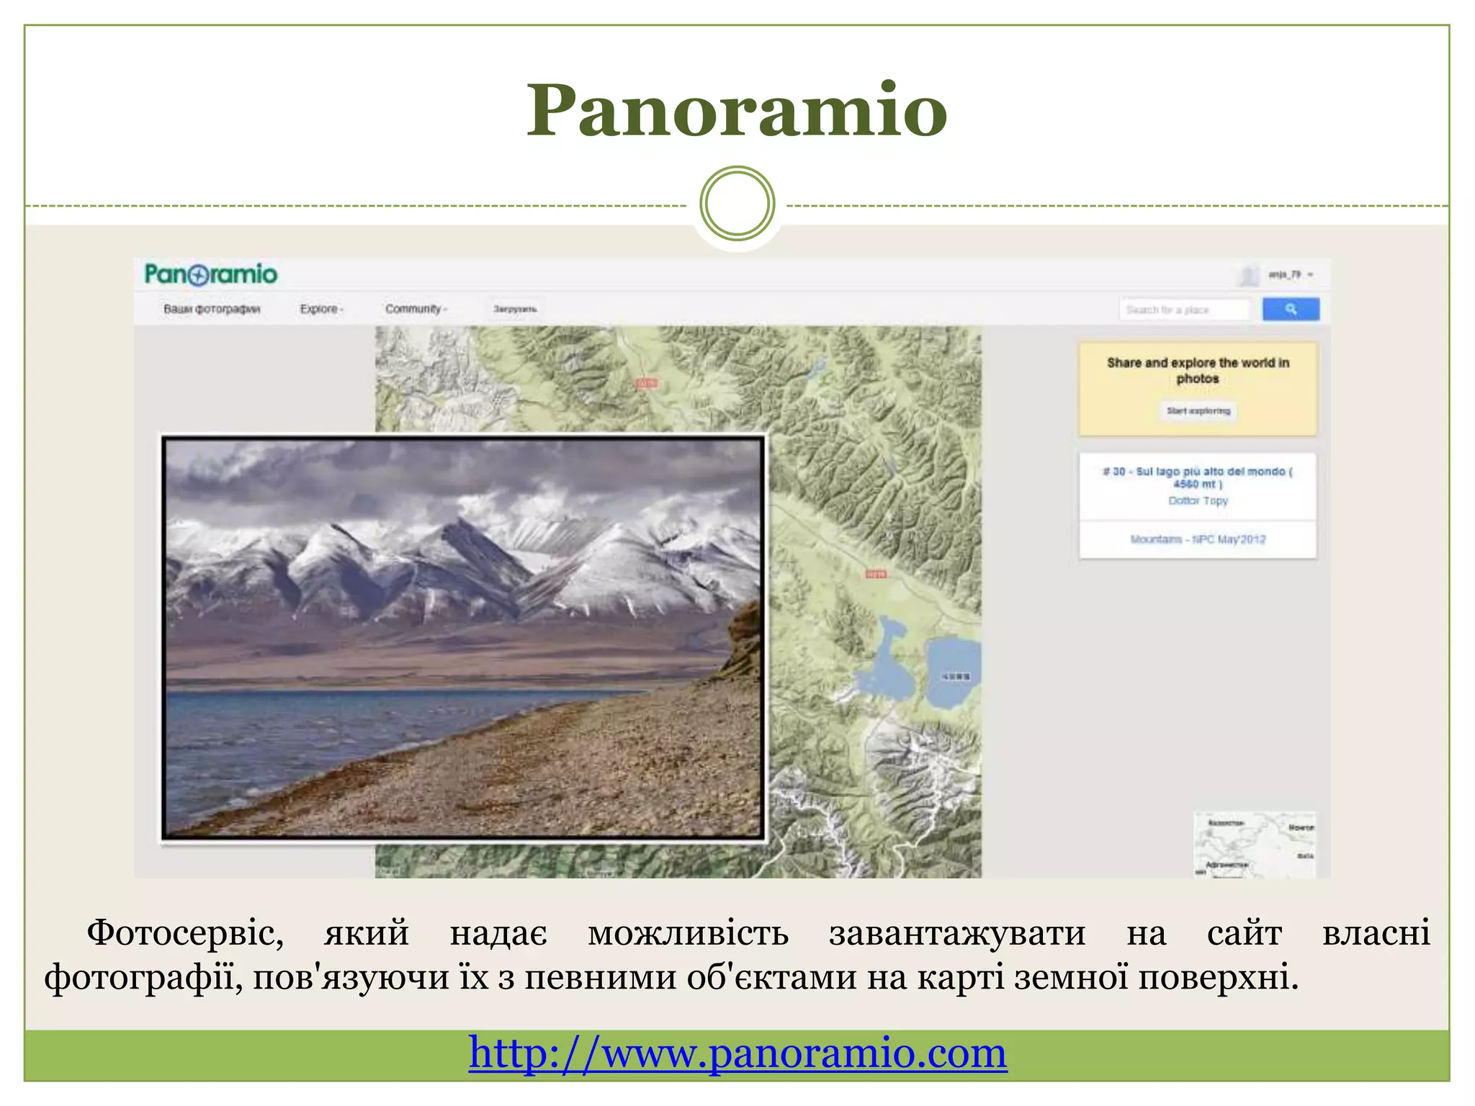Click the upper red road marker on the map
This screenshot has height=1106, width=1475.
[646, 384]
